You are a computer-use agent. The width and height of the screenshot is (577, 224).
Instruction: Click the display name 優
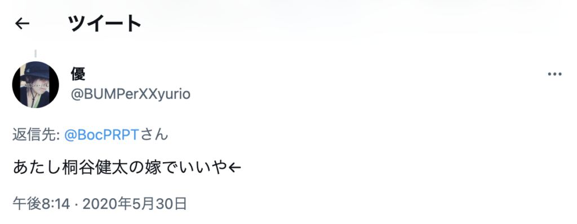click(78, 74)
